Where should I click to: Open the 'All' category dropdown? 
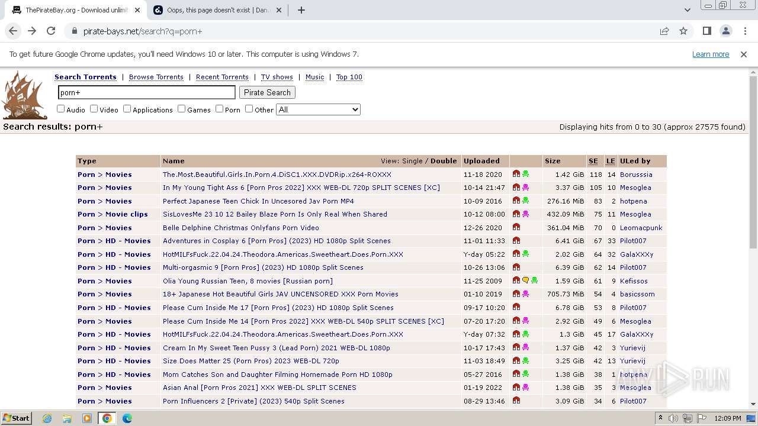point(318,109)
